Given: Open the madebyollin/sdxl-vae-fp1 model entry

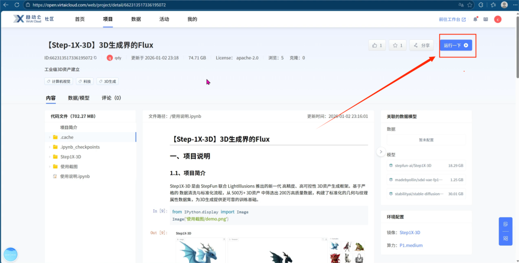Looking at the screenshot, I should click(x=426, y=179).
